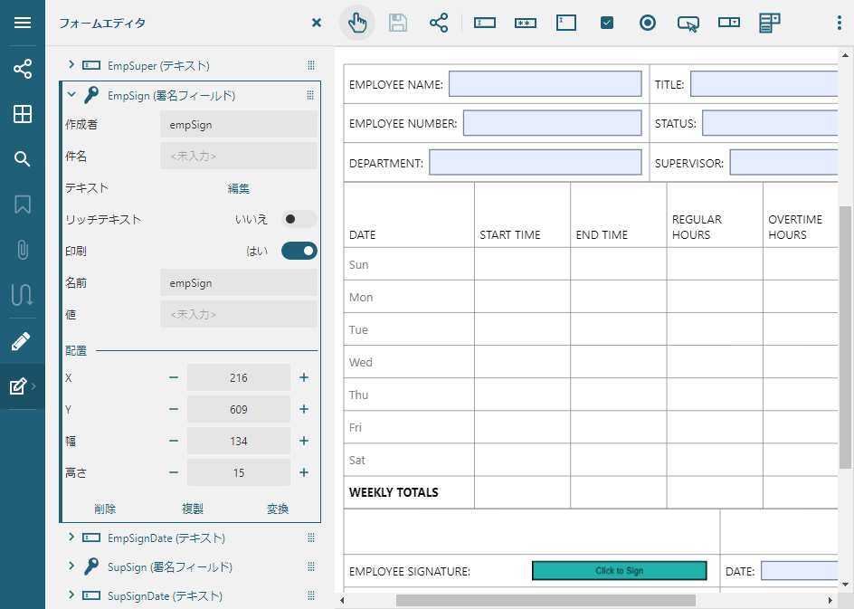The height and width of the screenshot is (609, 854).
Task: Click the 削除 button
Action: (105, 509)
